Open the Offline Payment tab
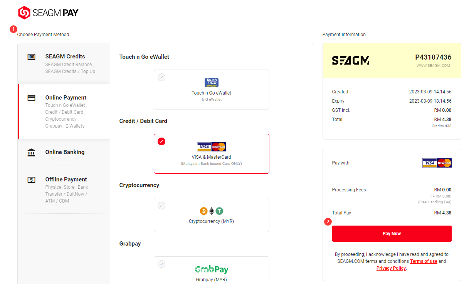This screenshot has width=469, height=284. (x=64, y=189)
